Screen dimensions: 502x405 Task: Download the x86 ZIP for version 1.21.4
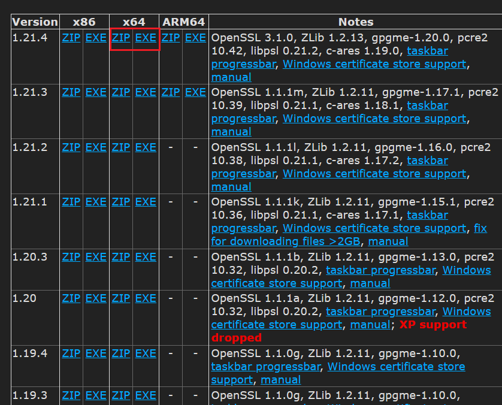71,38
